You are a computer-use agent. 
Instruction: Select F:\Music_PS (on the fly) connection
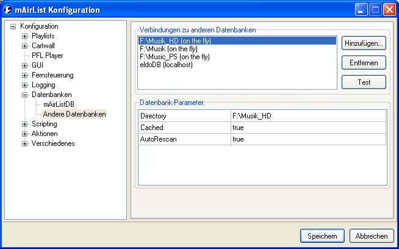237,57
